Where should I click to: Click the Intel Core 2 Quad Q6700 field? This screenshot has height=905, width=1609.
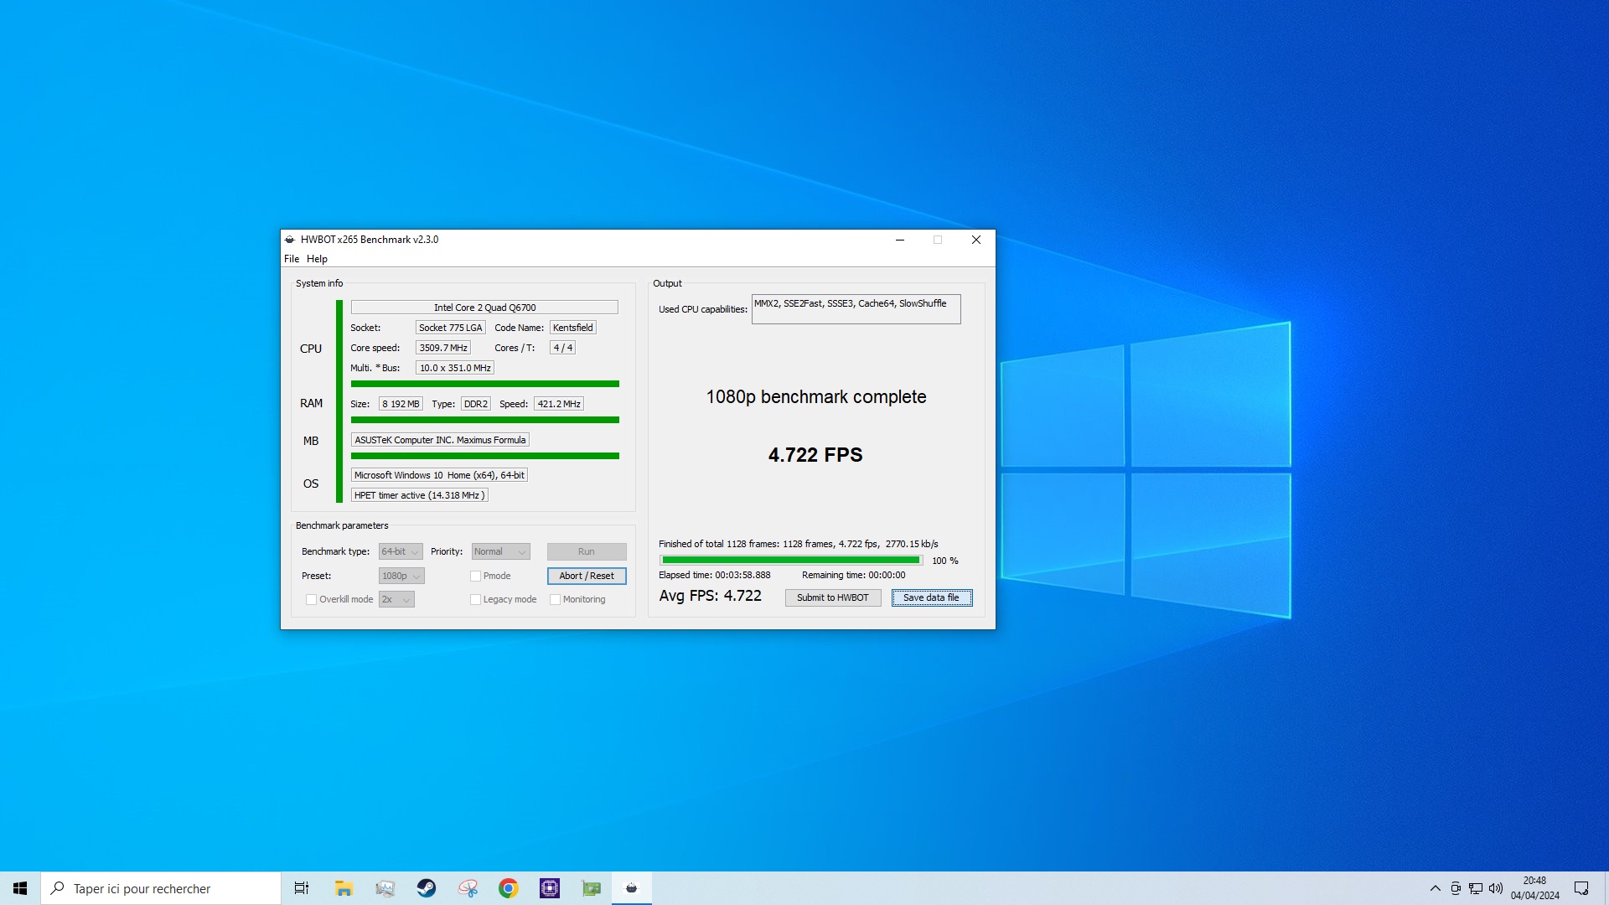[484, 308]
